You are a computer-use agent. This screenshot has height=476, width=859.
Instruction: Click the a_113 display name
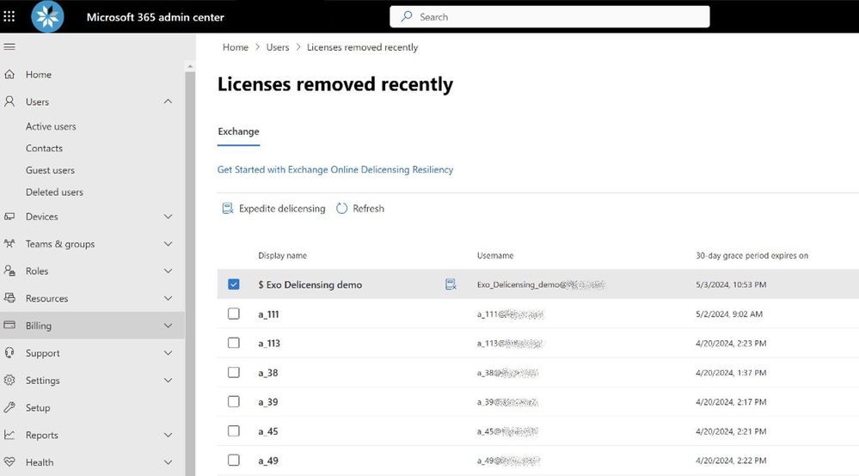pos(269,343)
